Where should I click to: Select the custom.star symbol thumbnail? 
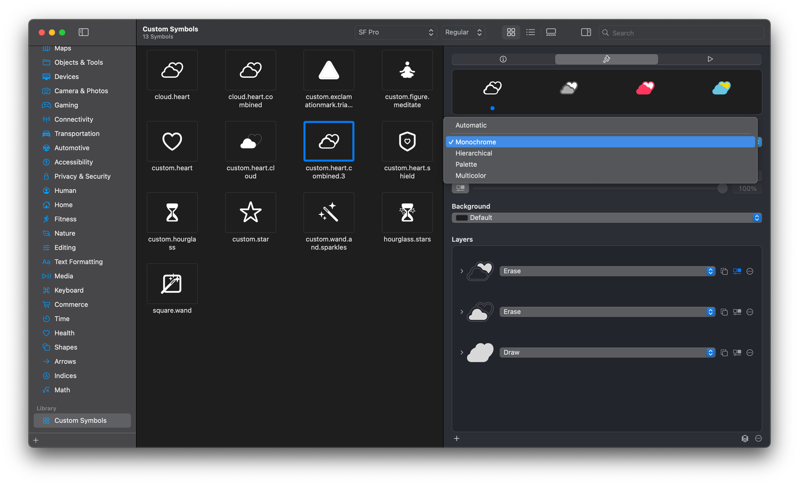(250, 212)
